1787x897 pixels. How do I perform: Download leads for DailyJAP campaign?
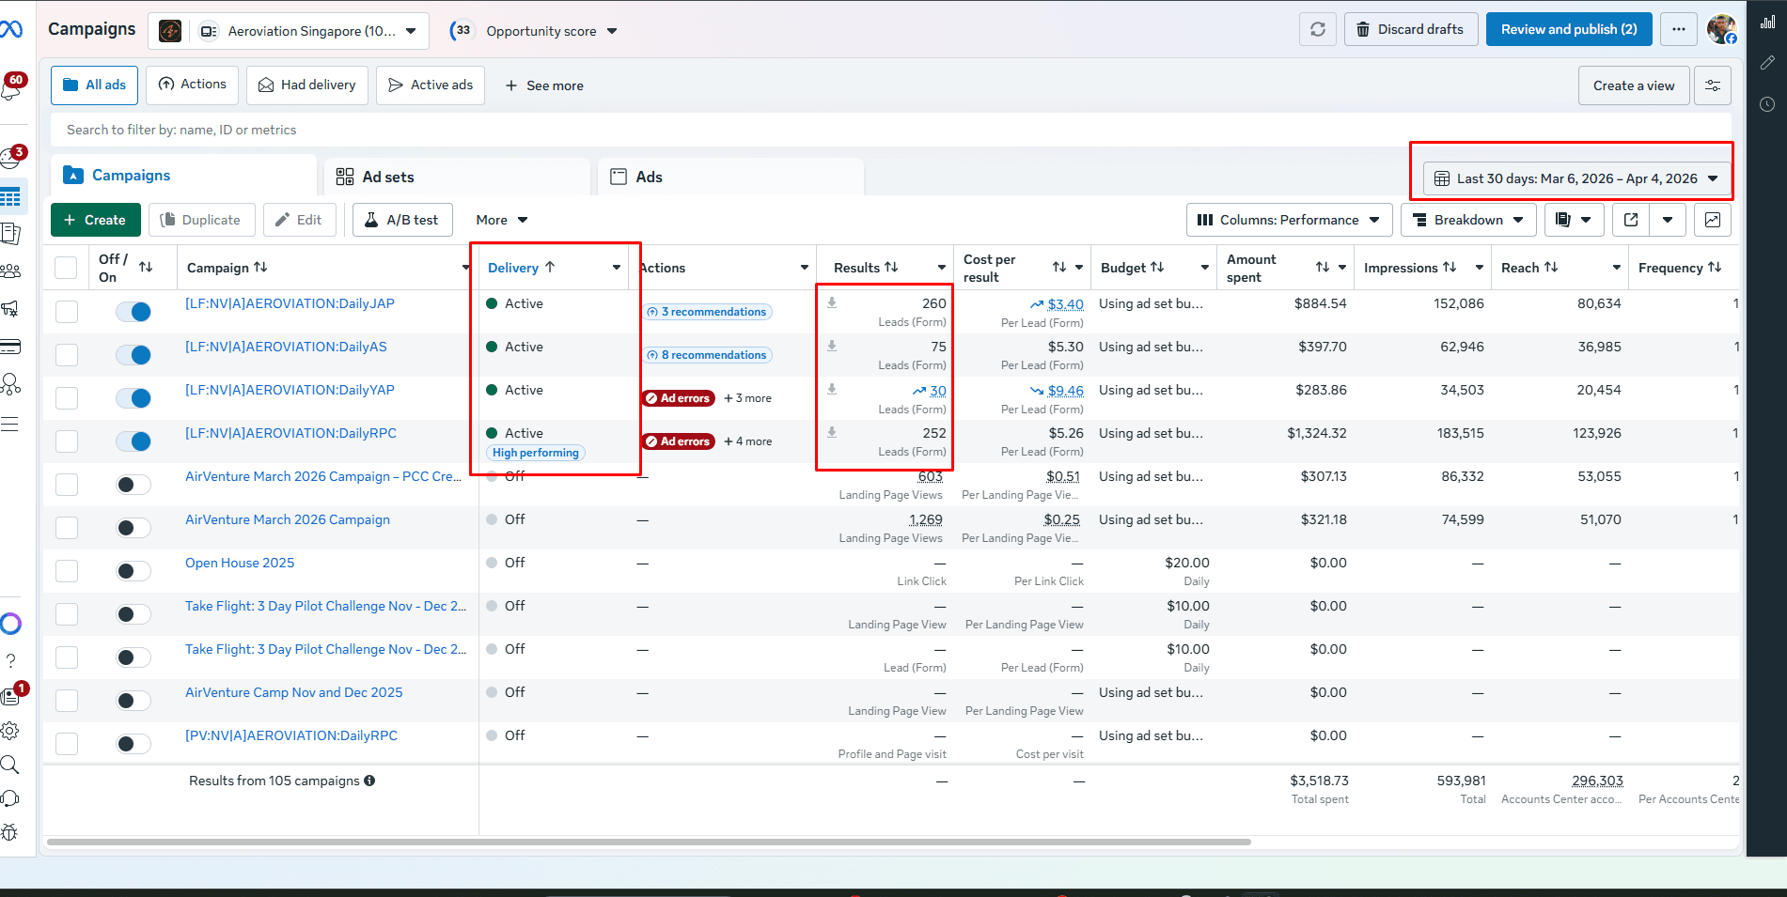[x=832, y=303]
